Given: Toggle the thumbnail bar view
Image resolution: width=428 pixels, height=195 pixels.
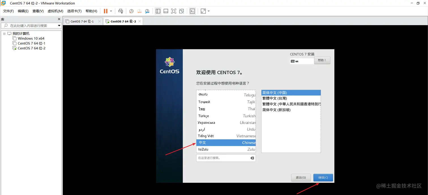Looking at the screenshot, I should (166, 11).
